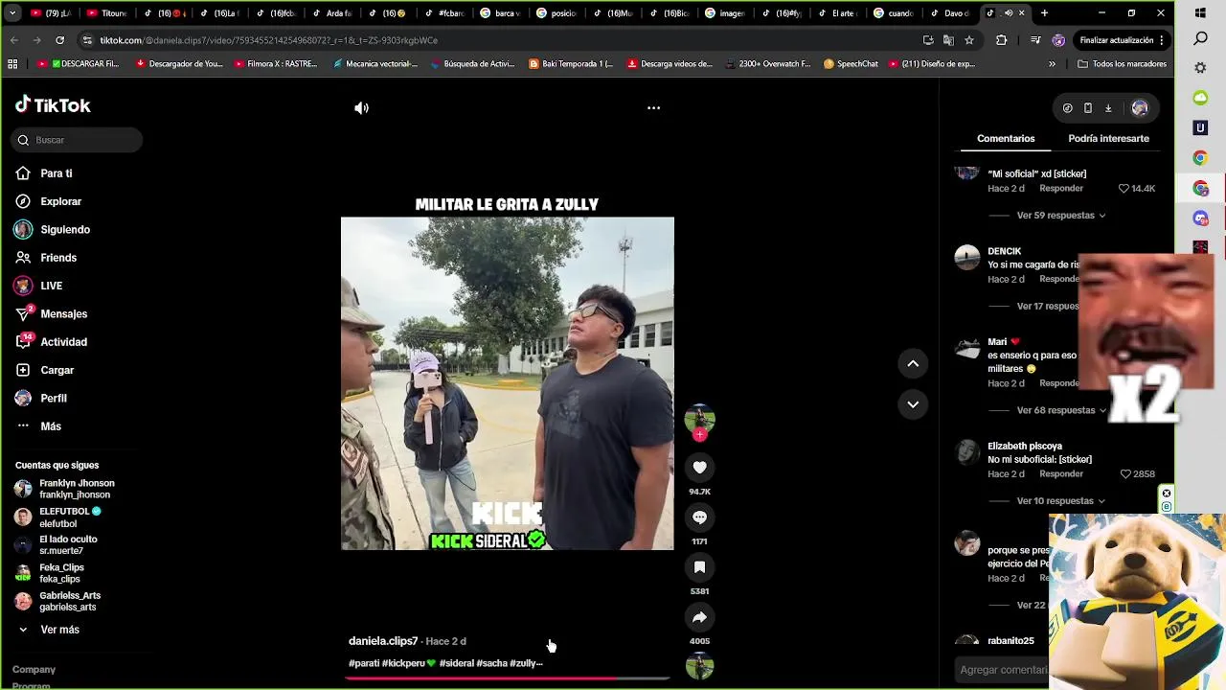
Task: Share the video using the 4005 arrow icon
Action: (x=699, y=617)
